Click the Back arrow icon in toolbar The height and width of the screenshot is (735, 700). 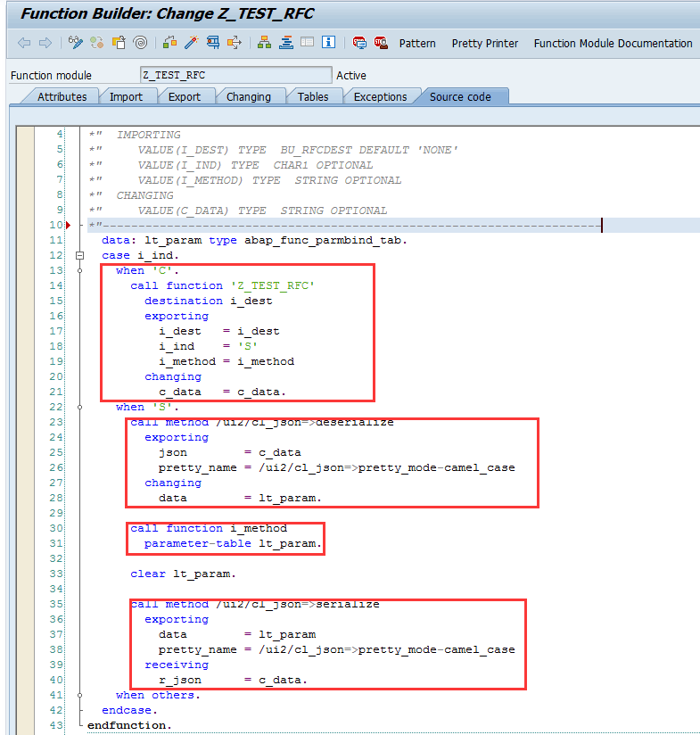[23, 43]
